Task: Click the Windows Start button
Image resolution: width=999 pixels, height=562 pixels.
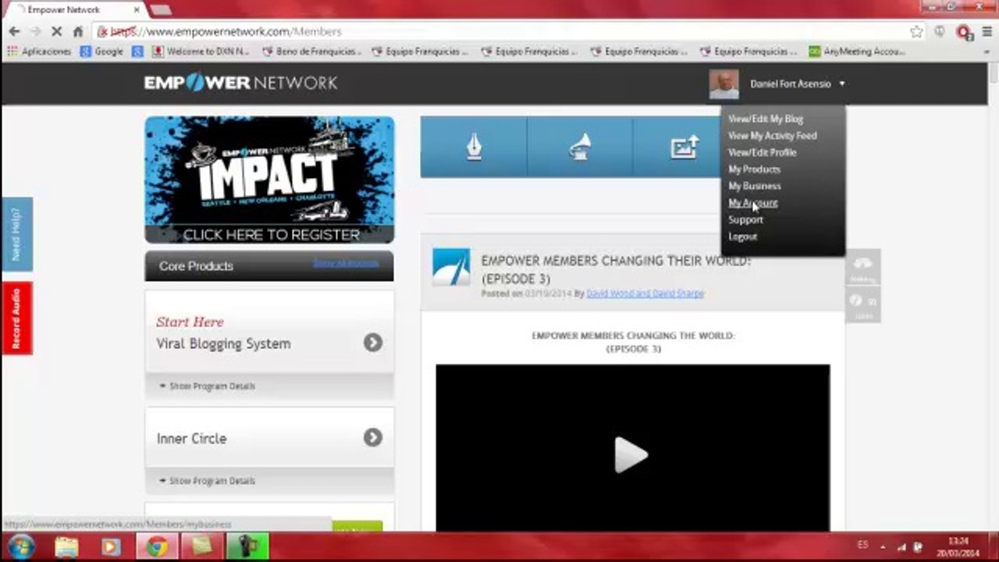Action: click(x=20, y=547)
